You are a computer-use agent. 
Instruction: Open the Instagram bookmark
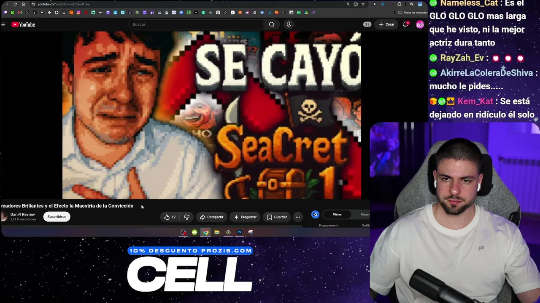click(x=78, y=13)
